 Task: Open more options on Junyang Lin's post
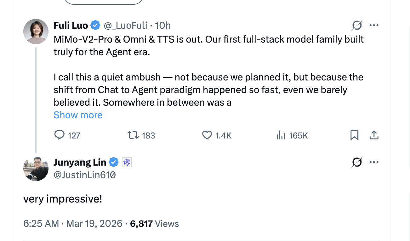374,162
